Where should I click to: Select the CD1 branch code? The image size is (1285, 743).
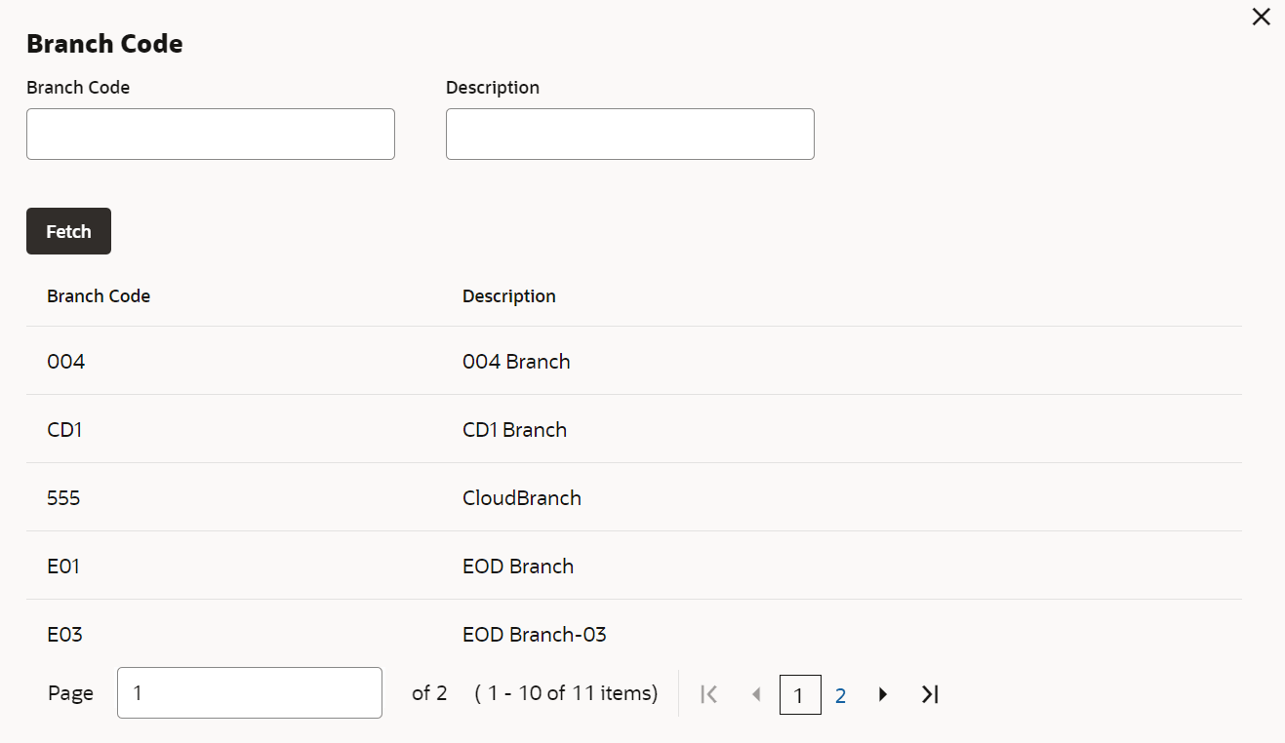pyautogui.click(x=64, y=430)
